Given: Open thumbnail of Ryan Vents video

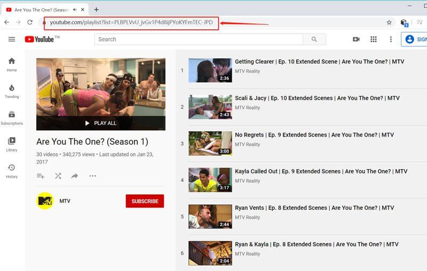Looking at the screenshot, I should 210,216.
